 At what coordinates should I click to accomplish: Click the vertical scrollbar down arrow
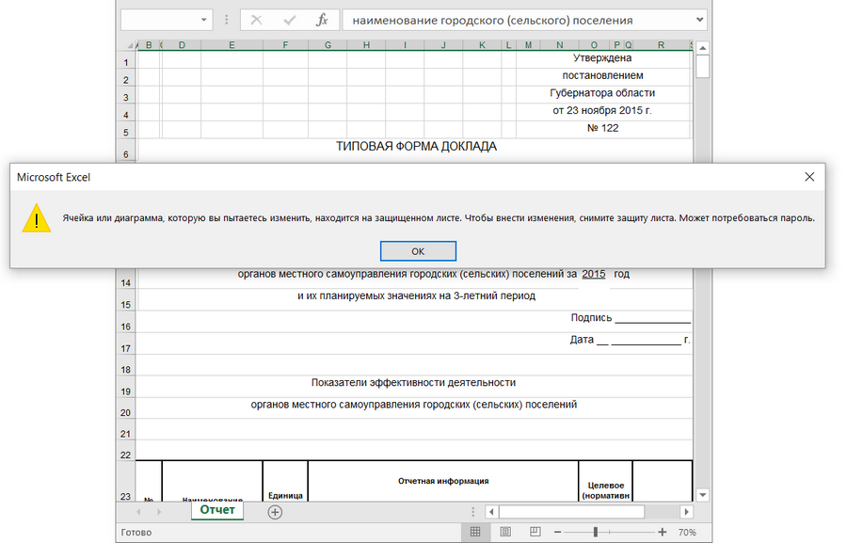702,494
